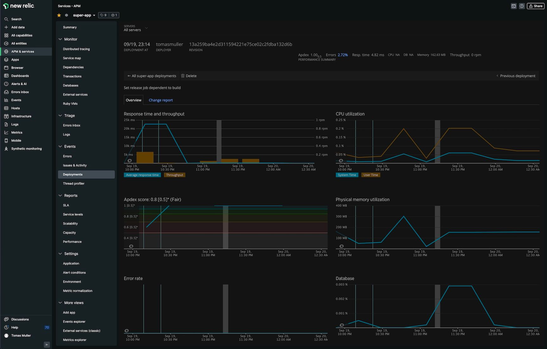Go to Previous deployment
Viewport: 547px width, 349px height.
(516, 76)
